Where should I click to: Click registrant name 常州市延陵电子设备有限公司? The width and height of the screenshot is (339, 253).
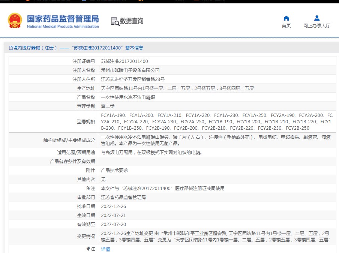pyautogui.click(x=130, y=70)
